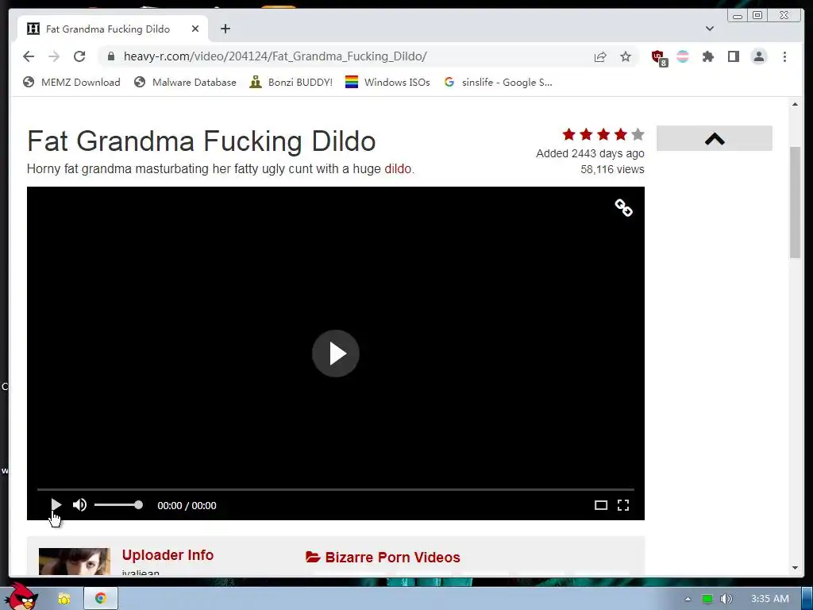This screenshot has width=813, height=610.
Task: Rate the video five stars
Action: (638, 134)
